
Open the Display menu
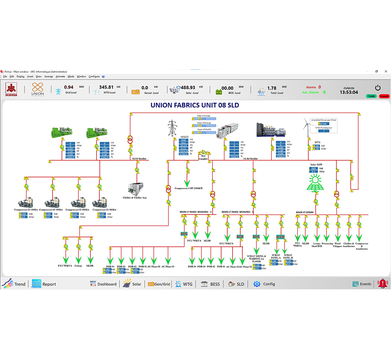click(x=20, y=76)
